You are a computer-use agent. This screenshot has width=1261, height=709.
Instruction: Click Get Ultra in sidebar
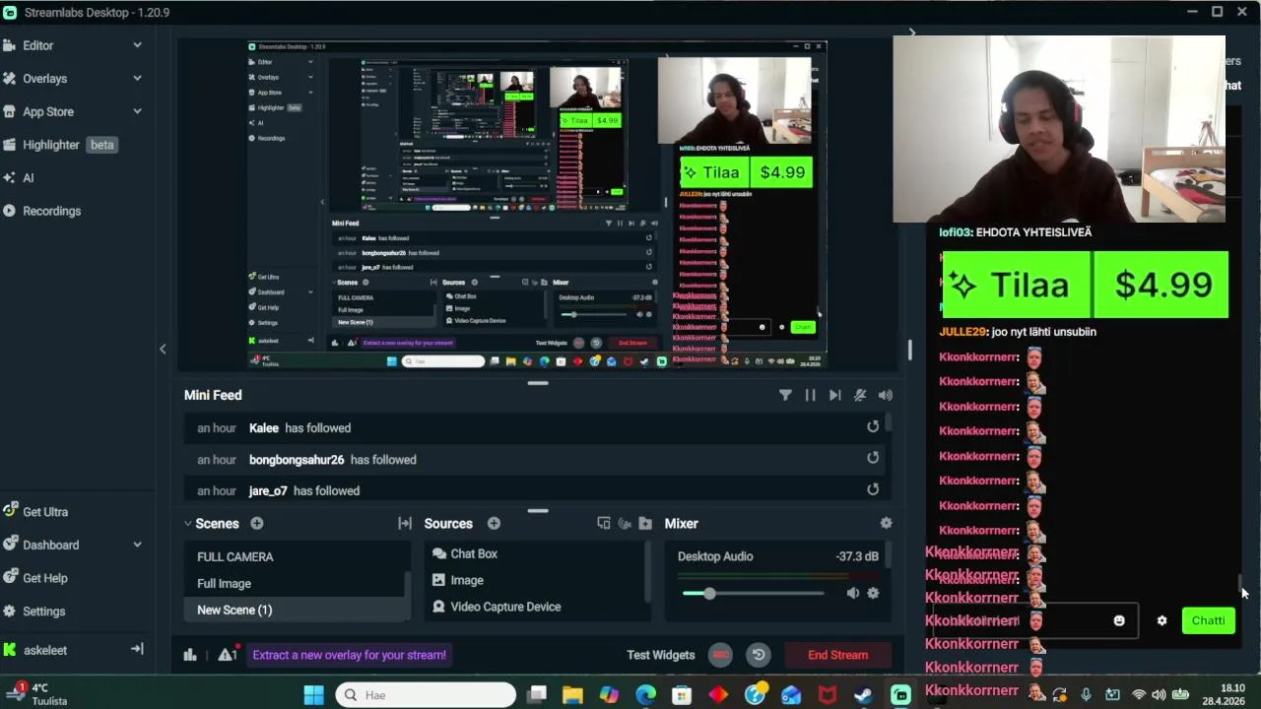45,512
